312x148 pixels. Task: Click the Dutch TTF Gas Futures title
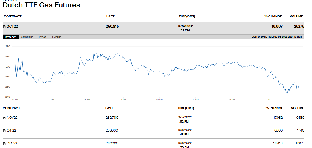(41, 5)
